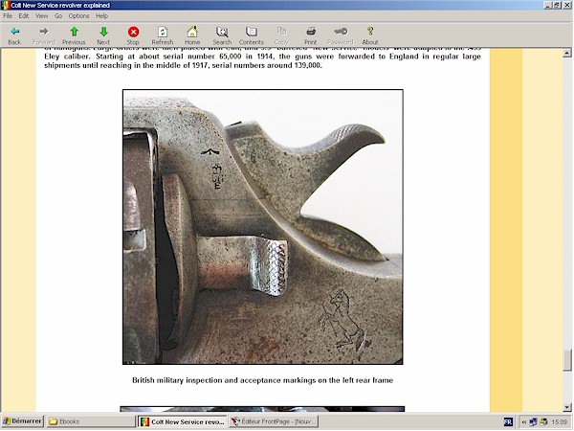Click the Password key icon
The height and width of the screenshot is (431, 574).
coord(341,32)
